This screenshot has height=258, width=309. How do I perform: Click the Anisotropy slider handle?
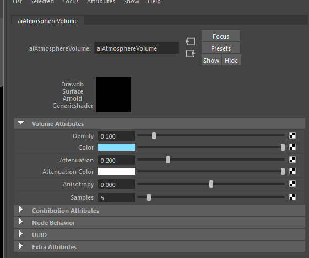click(x=211, y=184)
